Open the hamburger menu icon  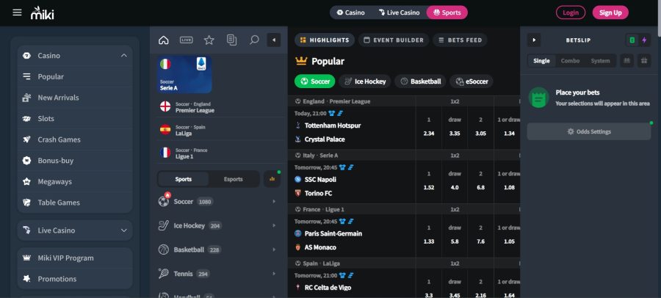click(x=17, y=12)
